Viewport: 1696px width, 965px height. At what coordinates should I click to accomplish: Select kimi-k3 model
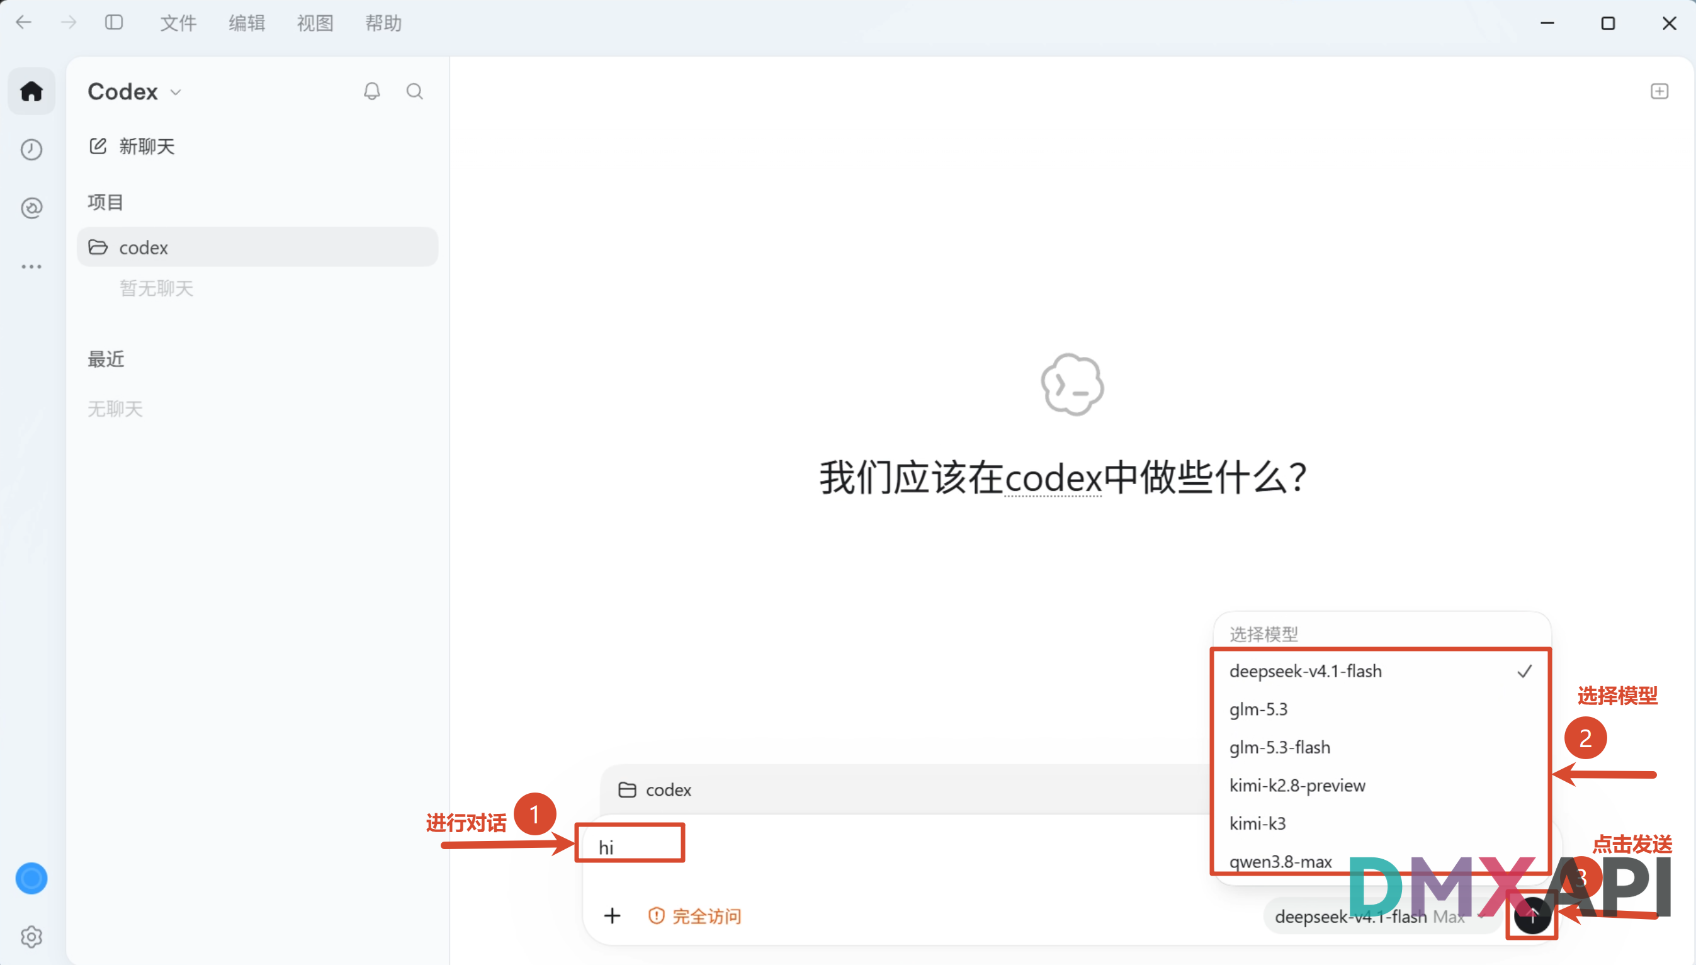click(x=1381, y=823)
